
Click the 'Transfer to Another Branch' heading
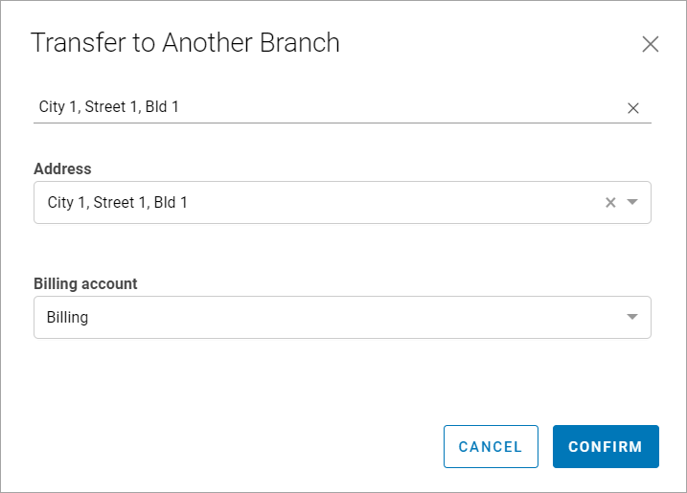(185, 43)
